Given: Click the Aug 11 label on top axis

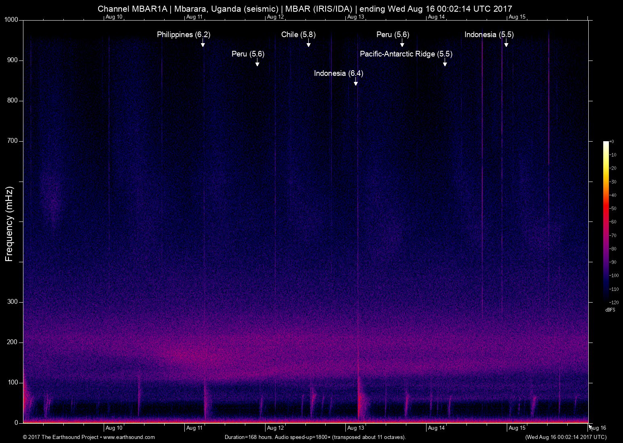Looking at the screenshot, I should click(x=194, y=17).
